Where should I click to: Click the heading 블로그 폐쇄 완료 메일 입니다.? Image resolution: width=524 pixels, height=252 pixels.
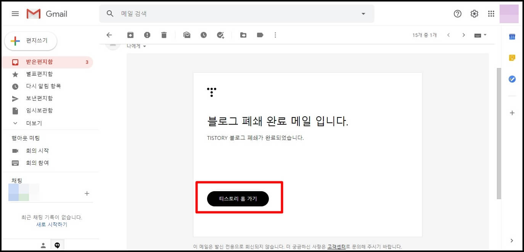click(278, 121)
